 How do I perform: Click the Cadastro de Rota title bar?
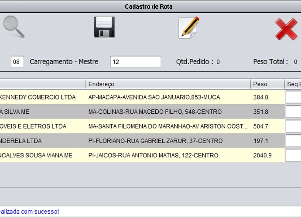[x=150, y=7]
